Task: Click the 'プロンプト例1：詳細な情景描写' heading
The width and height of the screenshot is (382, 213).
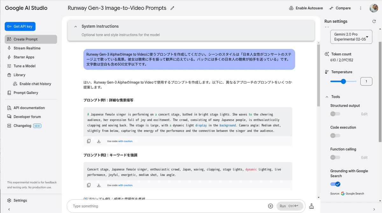Action: coord(108,100)
